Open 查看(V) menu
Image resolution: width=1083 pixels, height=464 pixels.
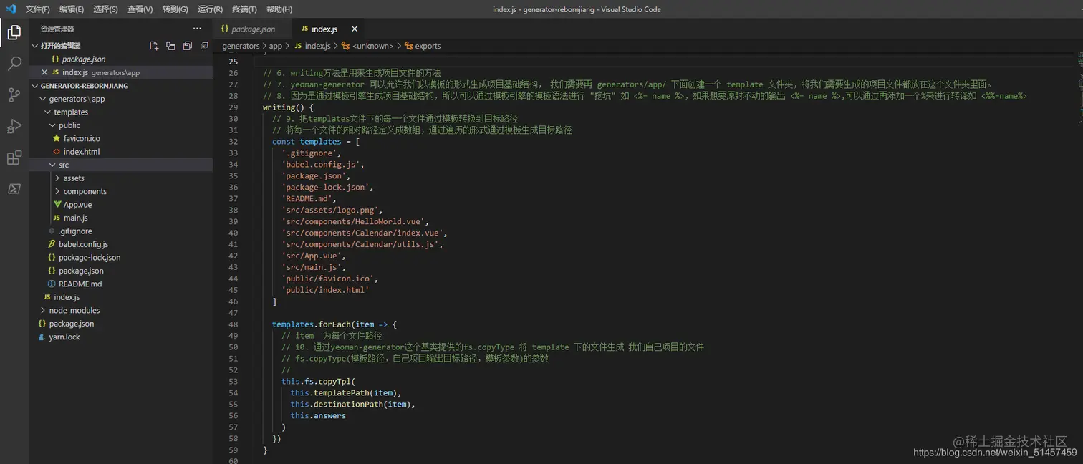point(140,9)
